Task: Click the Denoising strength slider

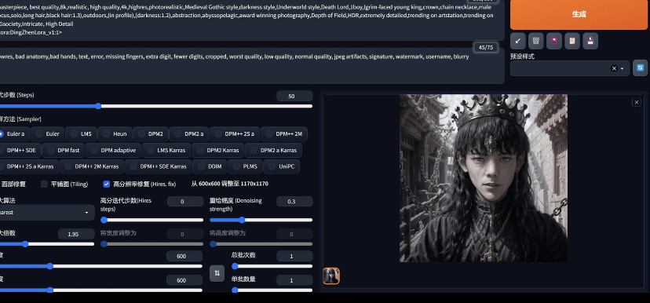Action: (x=261, y=220)
